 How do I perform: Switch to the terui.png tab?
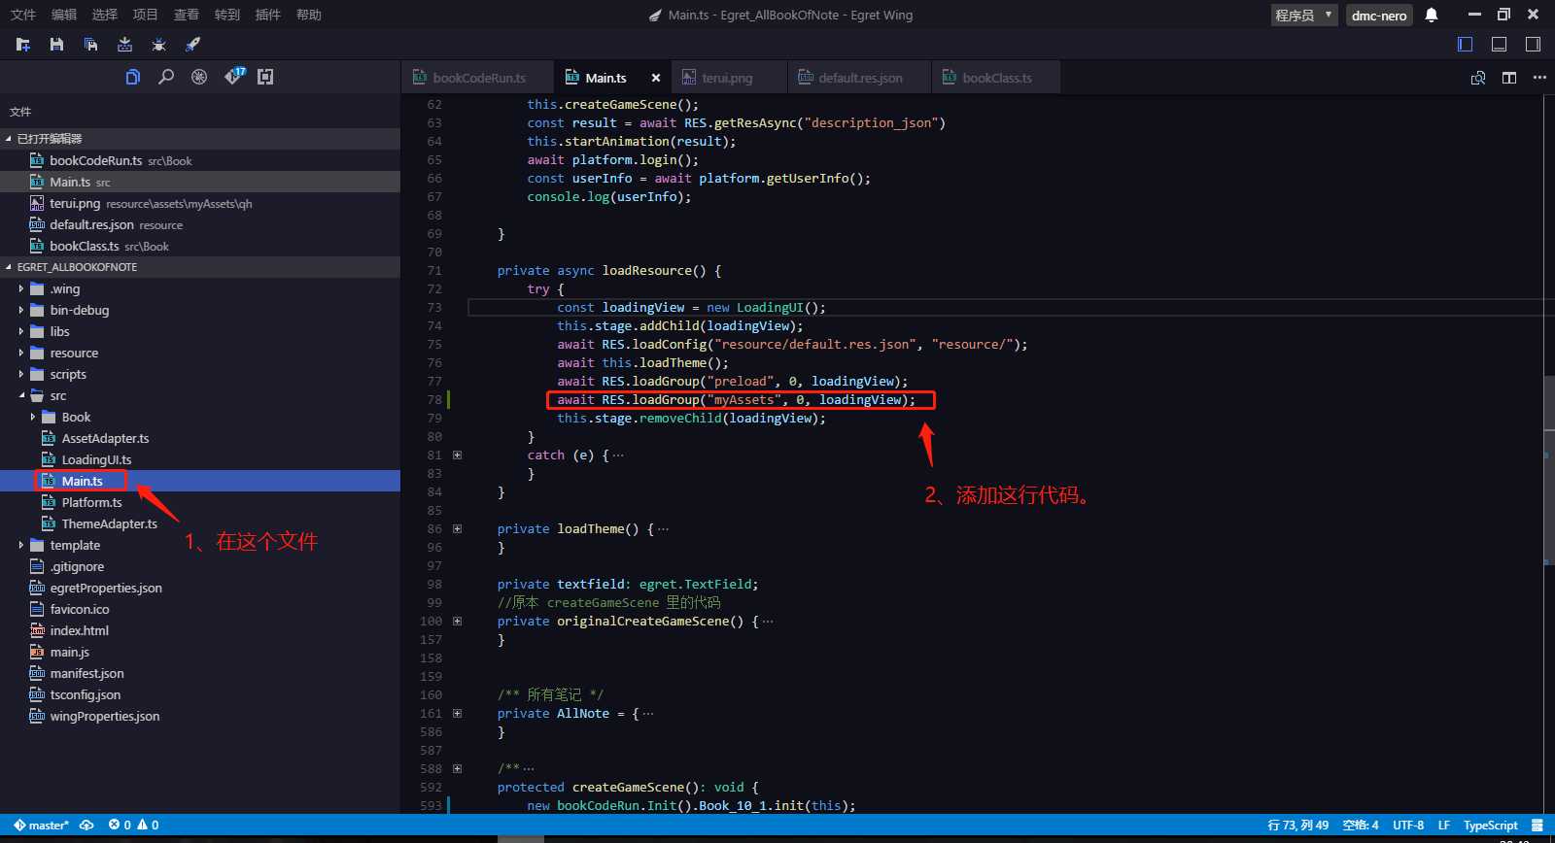(727, 78)
